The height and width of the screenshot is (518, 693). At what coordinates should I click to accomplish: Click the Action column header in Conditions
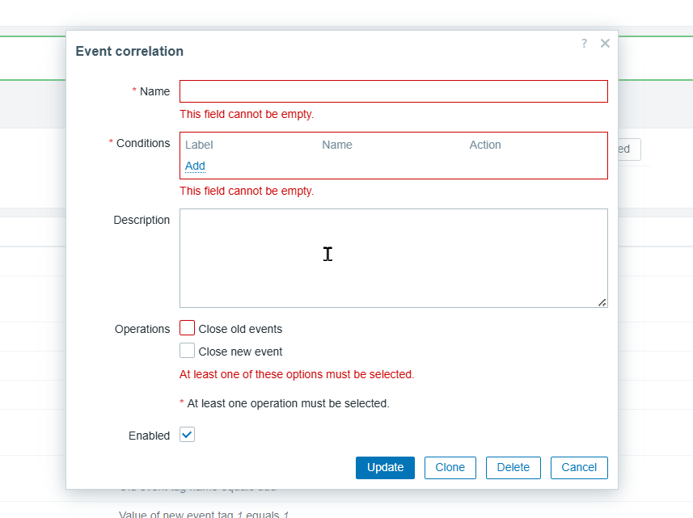pyautogui.click(x=485, y=145)
